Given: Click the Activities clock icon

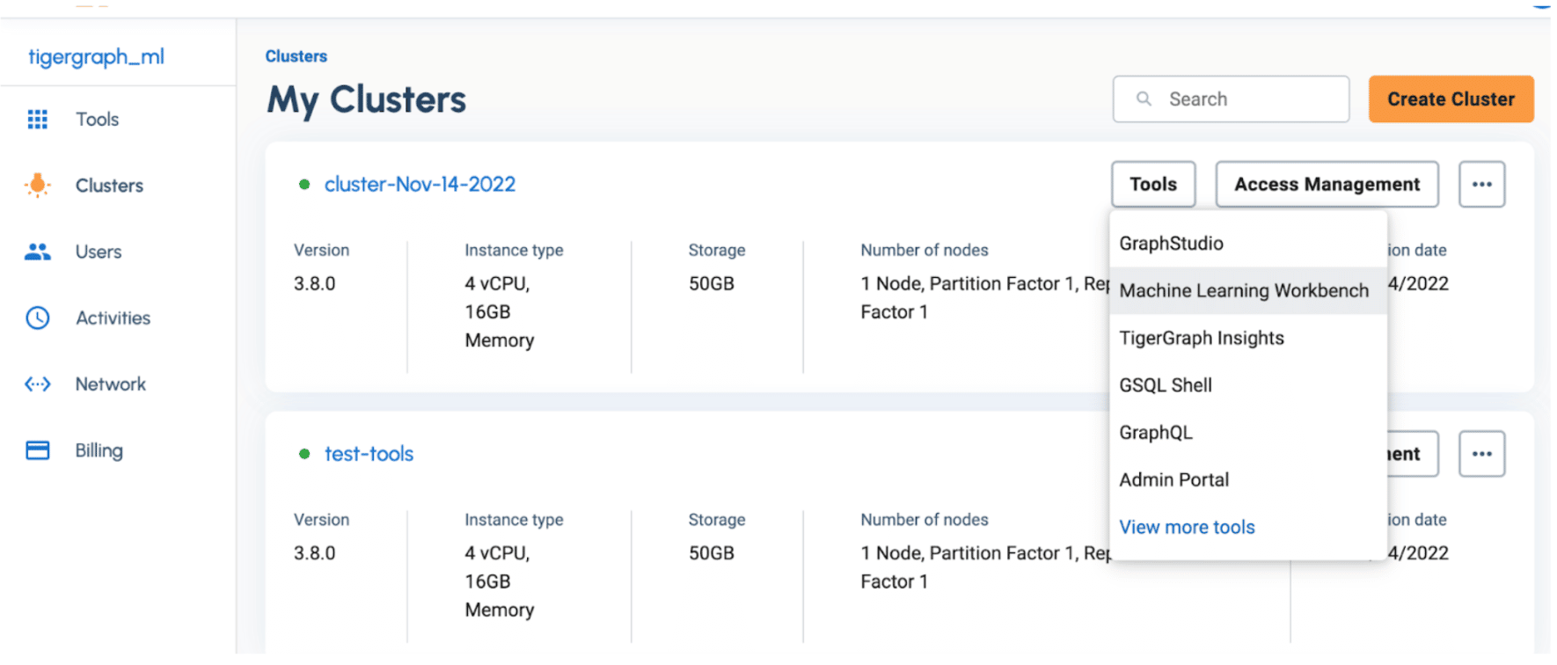Looking at the screenshot, I should 37,318.
